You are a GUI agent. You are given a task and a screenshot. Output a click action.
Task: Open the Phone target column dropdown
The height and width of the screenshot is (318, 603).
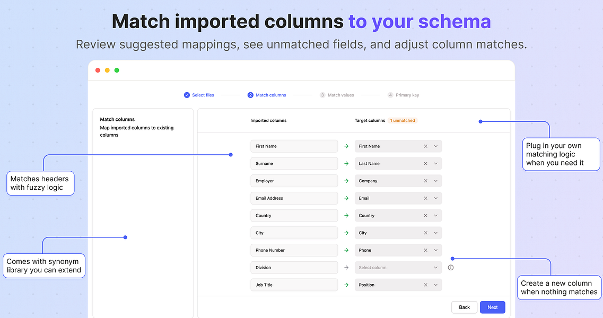[x=436, y=250]
